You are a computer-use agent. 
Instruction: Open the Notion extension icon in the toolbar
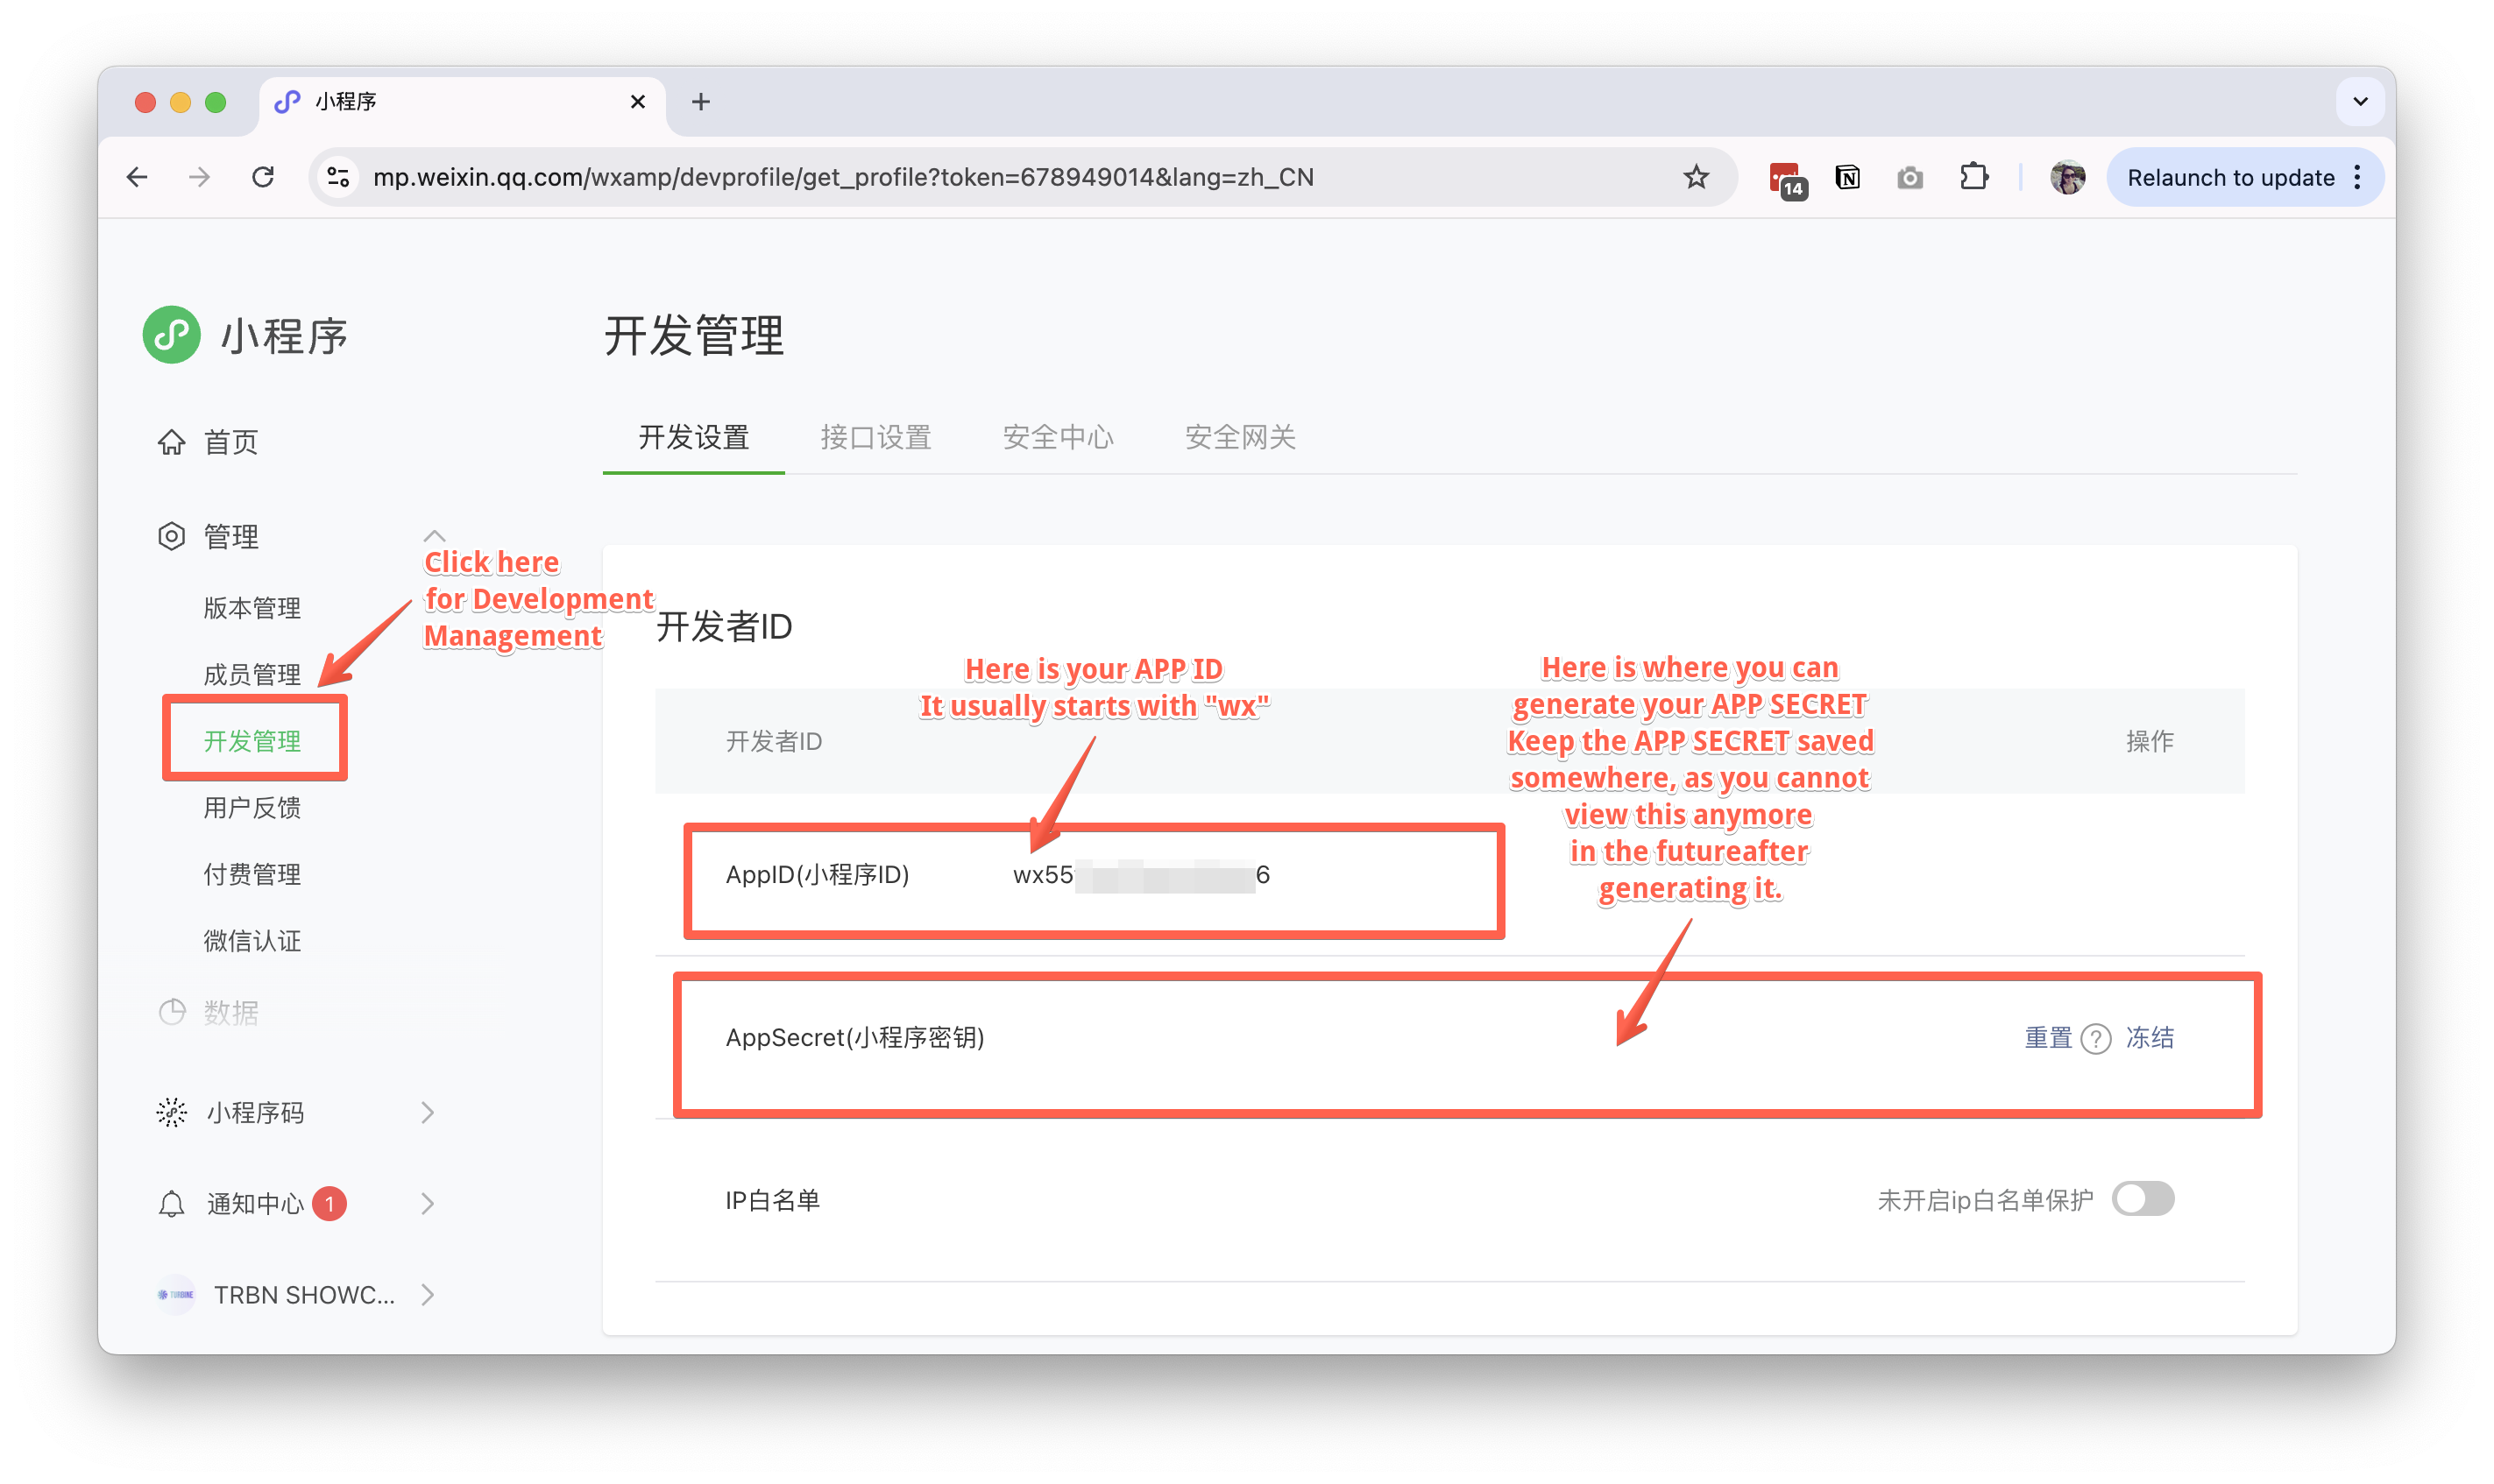[x=1848, y=177]
